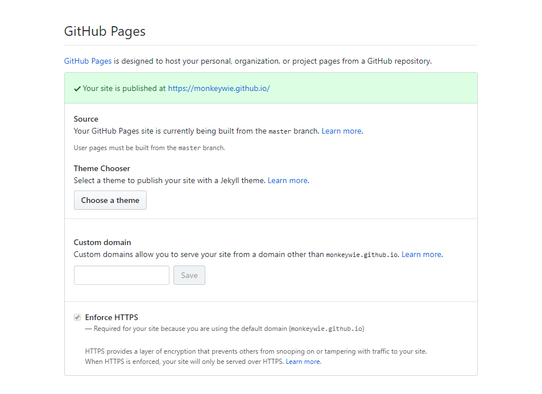Open Learn more link in Source section
This screenshot has width=542, height=394.
click(x=341, y=131)
